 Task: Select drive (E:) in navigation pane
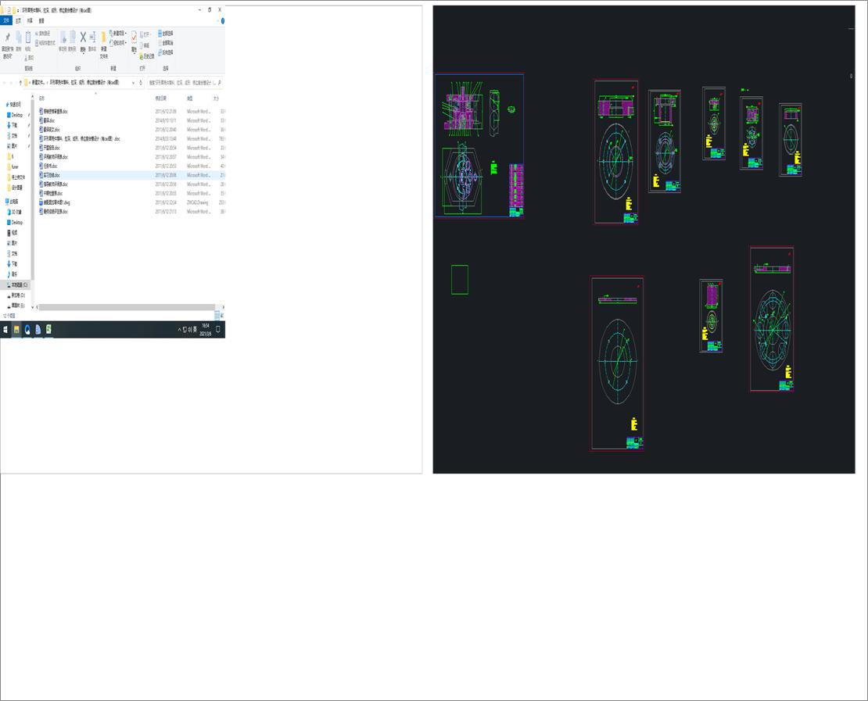18,306
